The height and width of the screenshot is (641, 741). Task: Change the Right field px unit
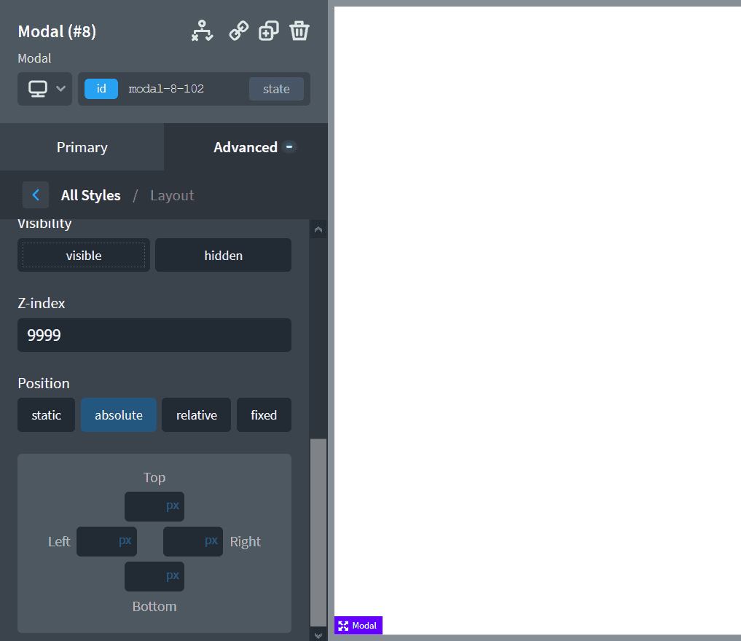[x=211, y=540]
